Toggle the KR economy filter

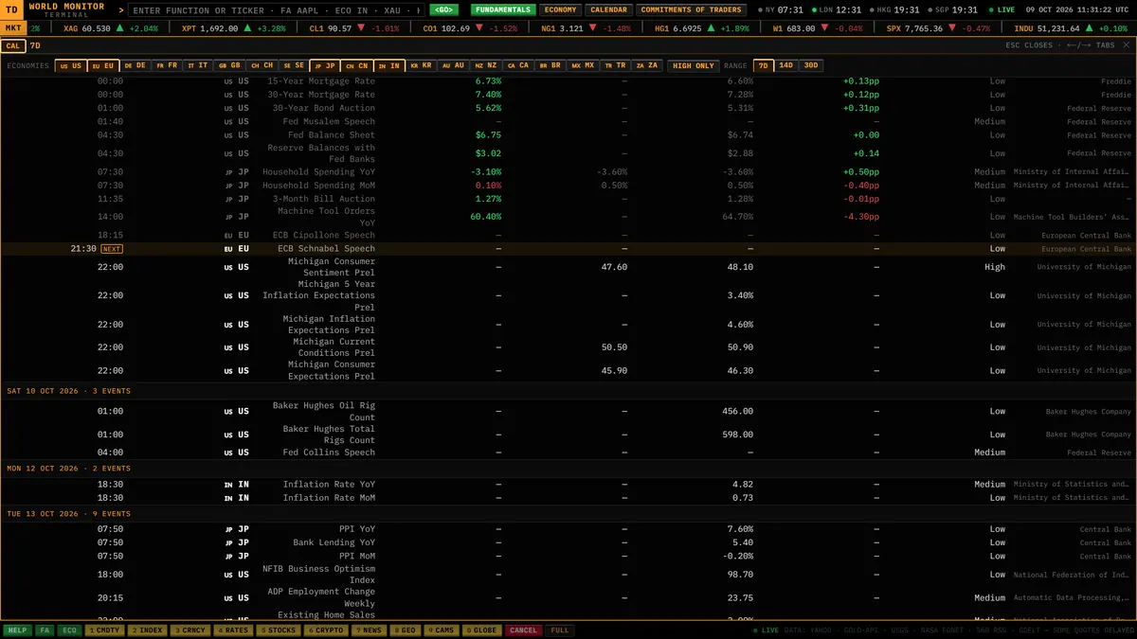tap(422, 66)
